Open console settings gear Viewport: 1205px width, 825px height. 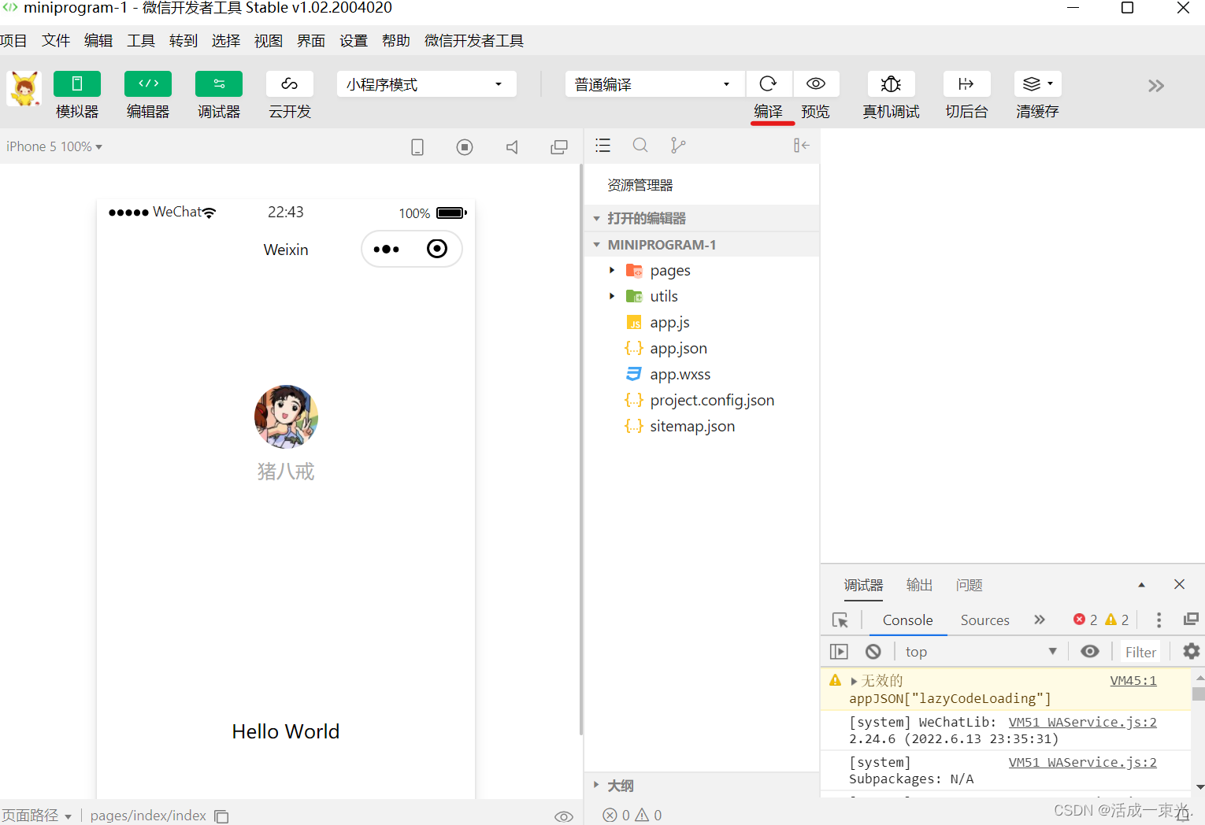pos(1191,651)
